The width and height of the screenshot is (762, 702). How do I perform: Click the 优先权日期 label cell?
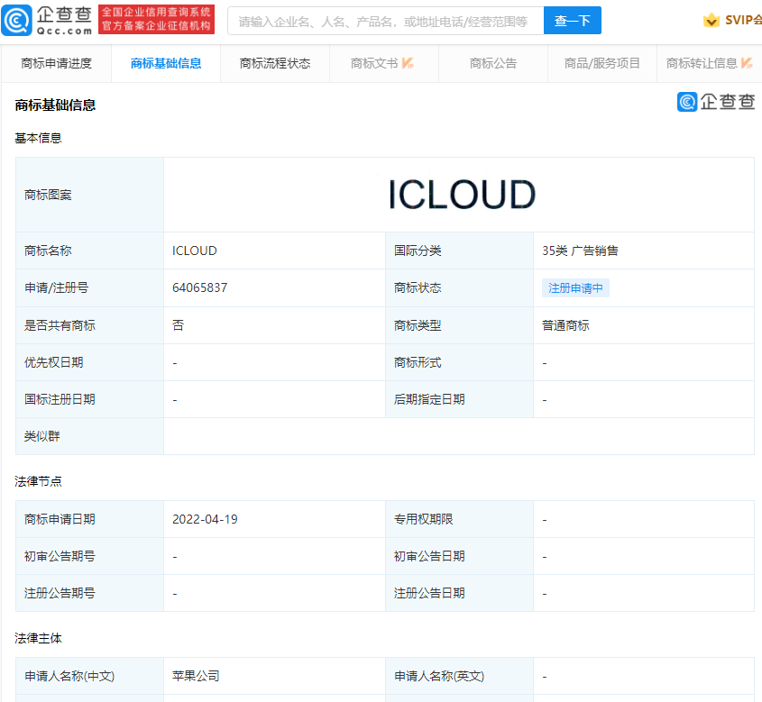[90, 362]
